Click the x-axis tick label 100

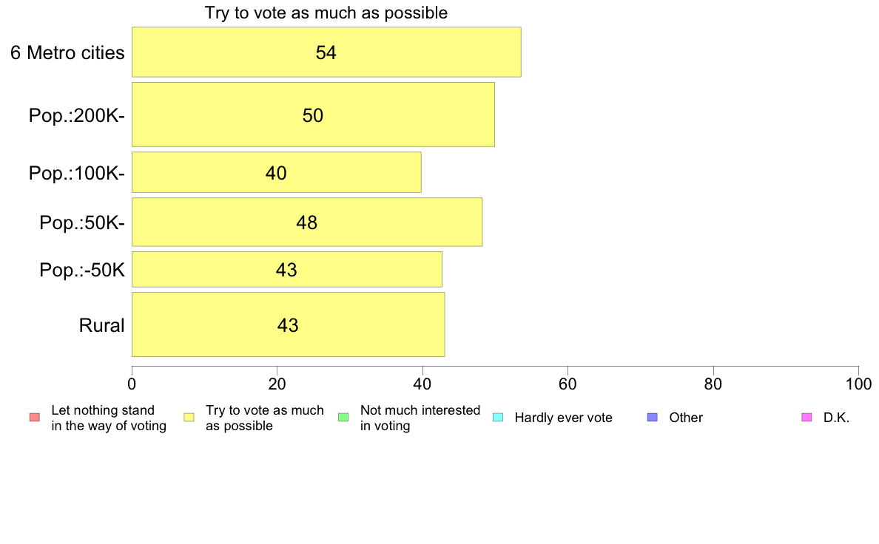tap(858, 384)
